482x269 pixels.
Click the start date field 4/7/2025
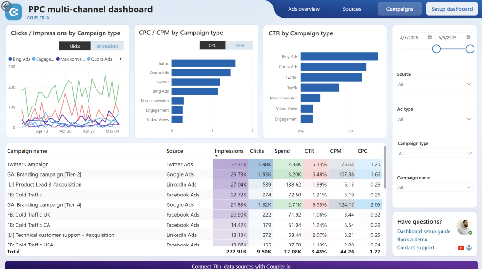[x=415, y=38]
